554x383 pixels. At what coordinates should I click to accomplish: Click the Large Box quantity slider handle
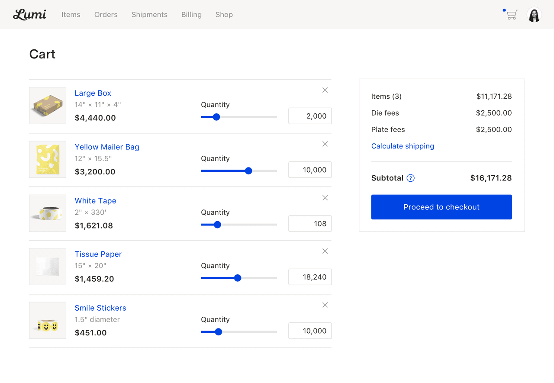pos(216,117)
